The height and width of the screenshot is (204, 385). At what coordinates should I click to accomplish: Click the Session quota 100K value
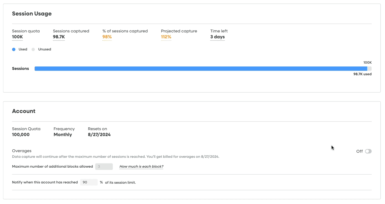tap(17, 37)
